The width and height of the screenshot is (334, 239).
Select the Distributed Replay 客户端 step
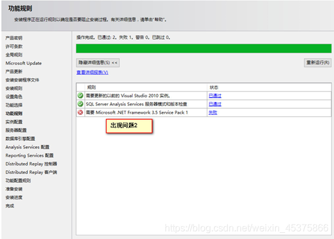pos(31,172)
